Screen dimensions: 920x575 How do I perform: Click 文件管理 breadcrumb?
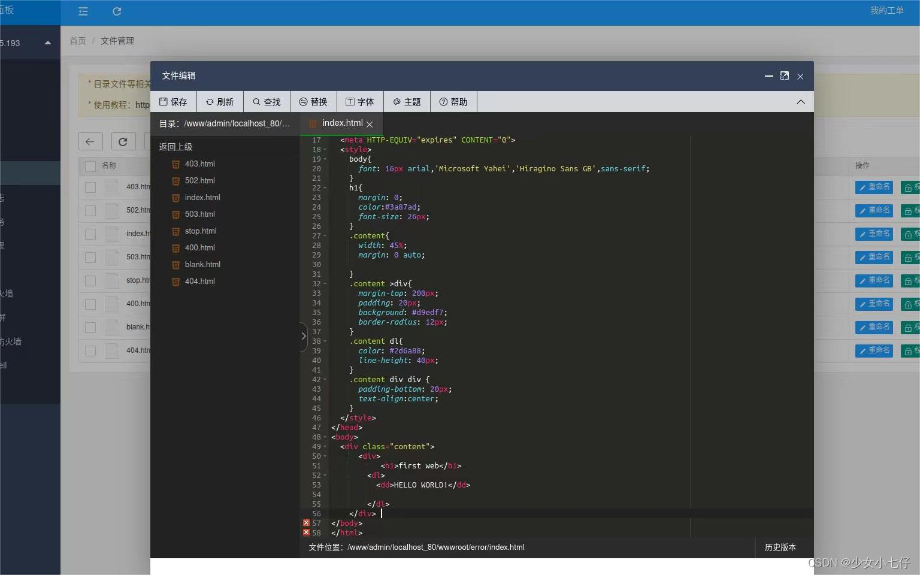pos(117,41)
